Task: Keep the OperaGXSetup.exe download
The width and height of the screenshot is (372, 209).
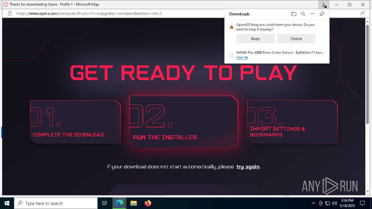Action: point(255,39)
